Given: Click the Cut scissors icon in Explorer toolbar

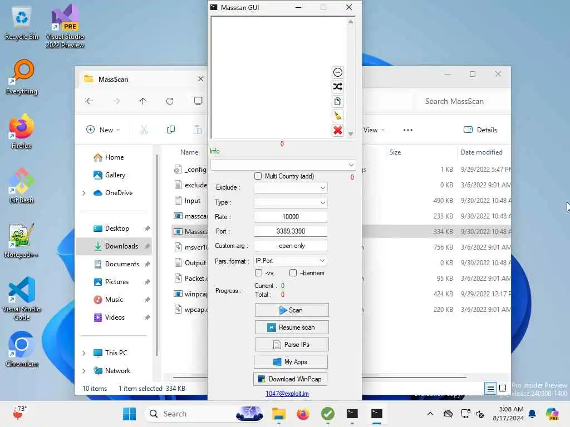Looking at the screenshot, I should (144, 130).
